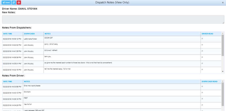This screenshot has height=111, width=226.
Task: Select dispatcher timestamp 02/22/2019 14:41:35 PM
Action: 12,51
